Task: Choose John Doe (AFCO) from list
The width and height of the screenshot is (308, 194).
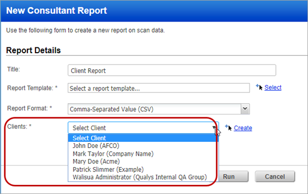Action: click(143, 146)
